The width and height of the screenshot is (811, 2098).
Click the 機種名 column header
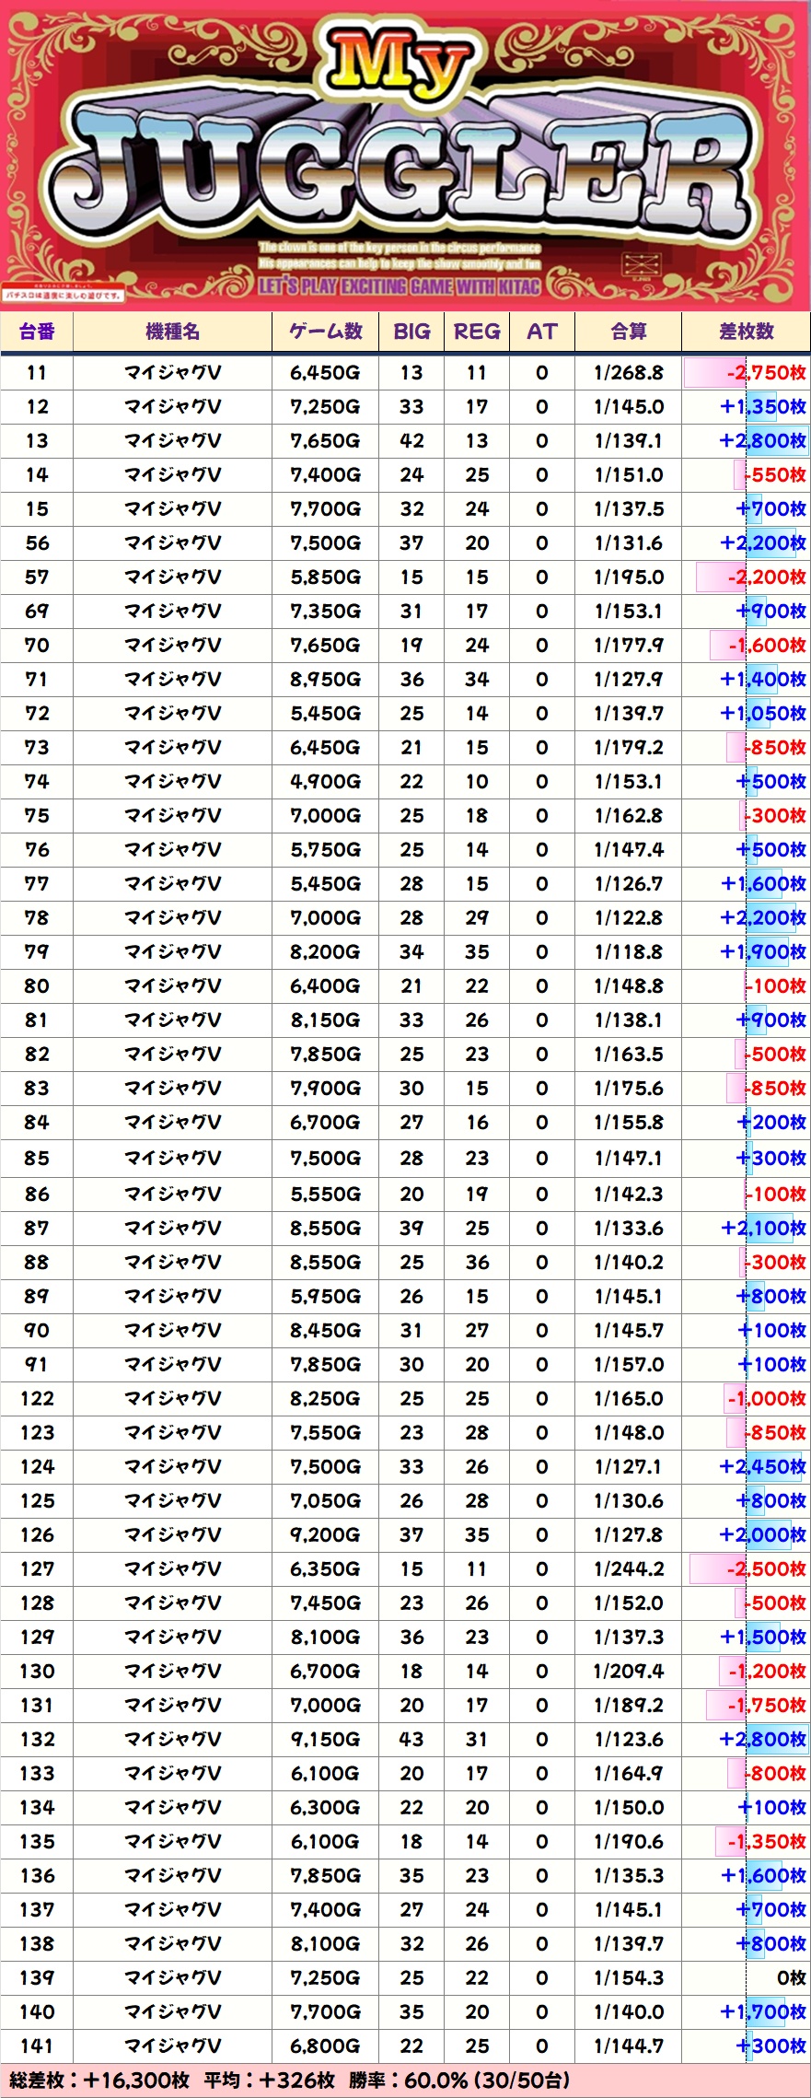172,332
